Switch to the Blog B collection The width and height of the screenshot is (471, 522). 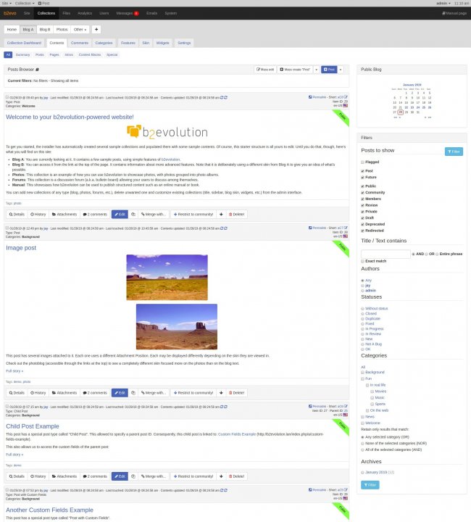pos(45,29)
